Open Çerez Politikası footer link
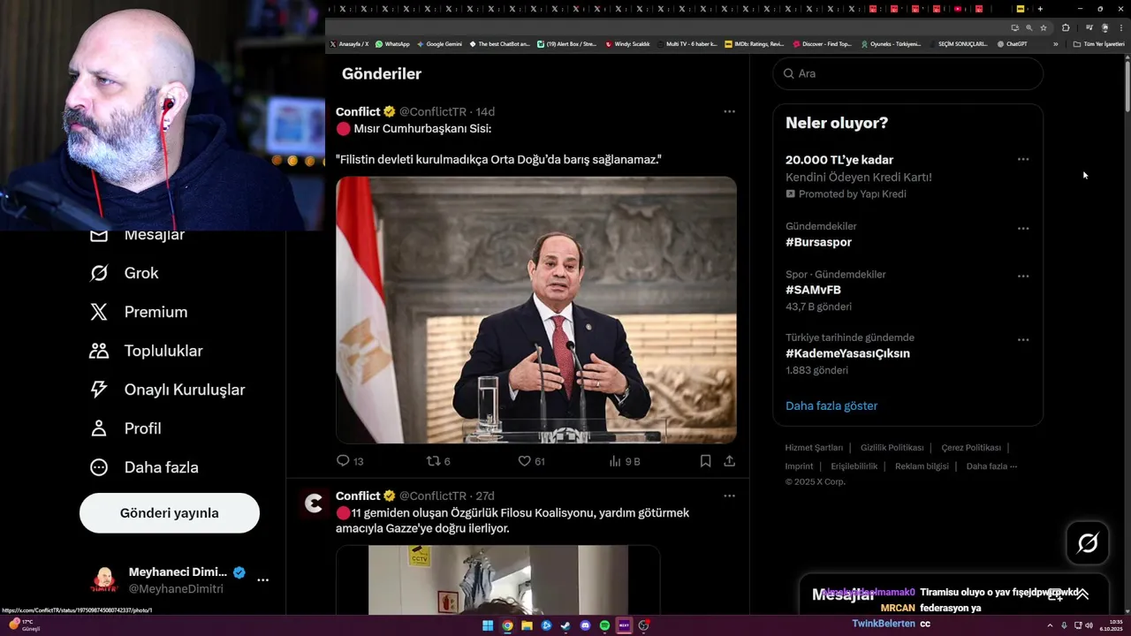 pos(971,448)
